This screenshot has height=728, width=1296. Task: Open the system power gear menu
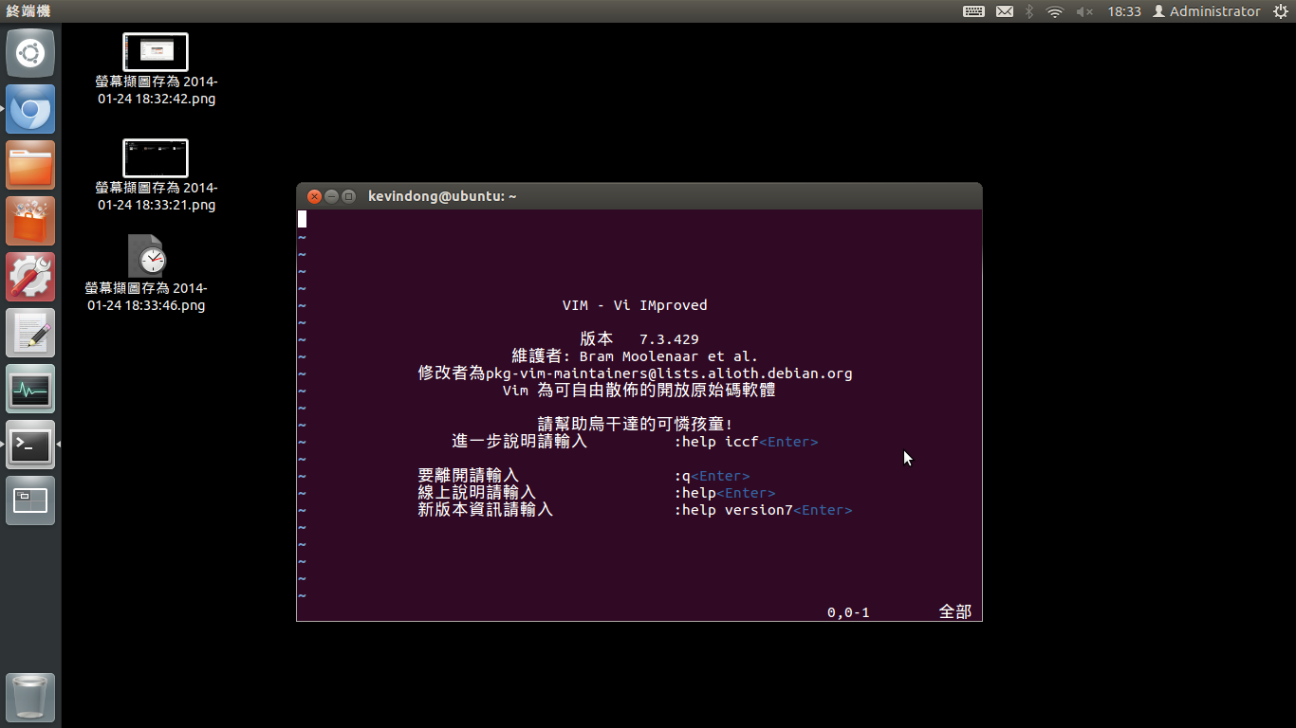[1280, 11]
